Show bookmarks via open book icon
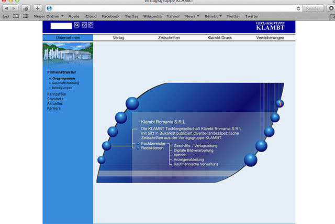 tap(16, 16)
